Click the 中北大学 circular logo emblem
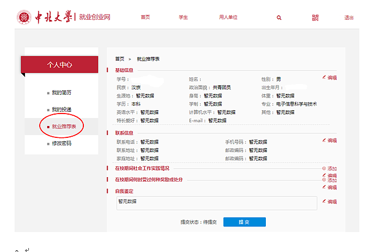Screen dimensions: 377x252 24,17
